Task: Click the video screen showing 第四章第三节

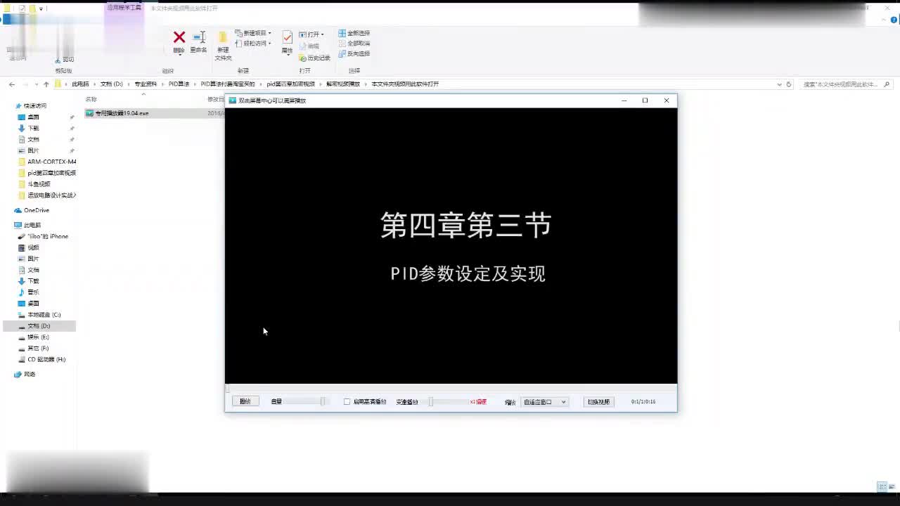Action: (x=451, y=246)
